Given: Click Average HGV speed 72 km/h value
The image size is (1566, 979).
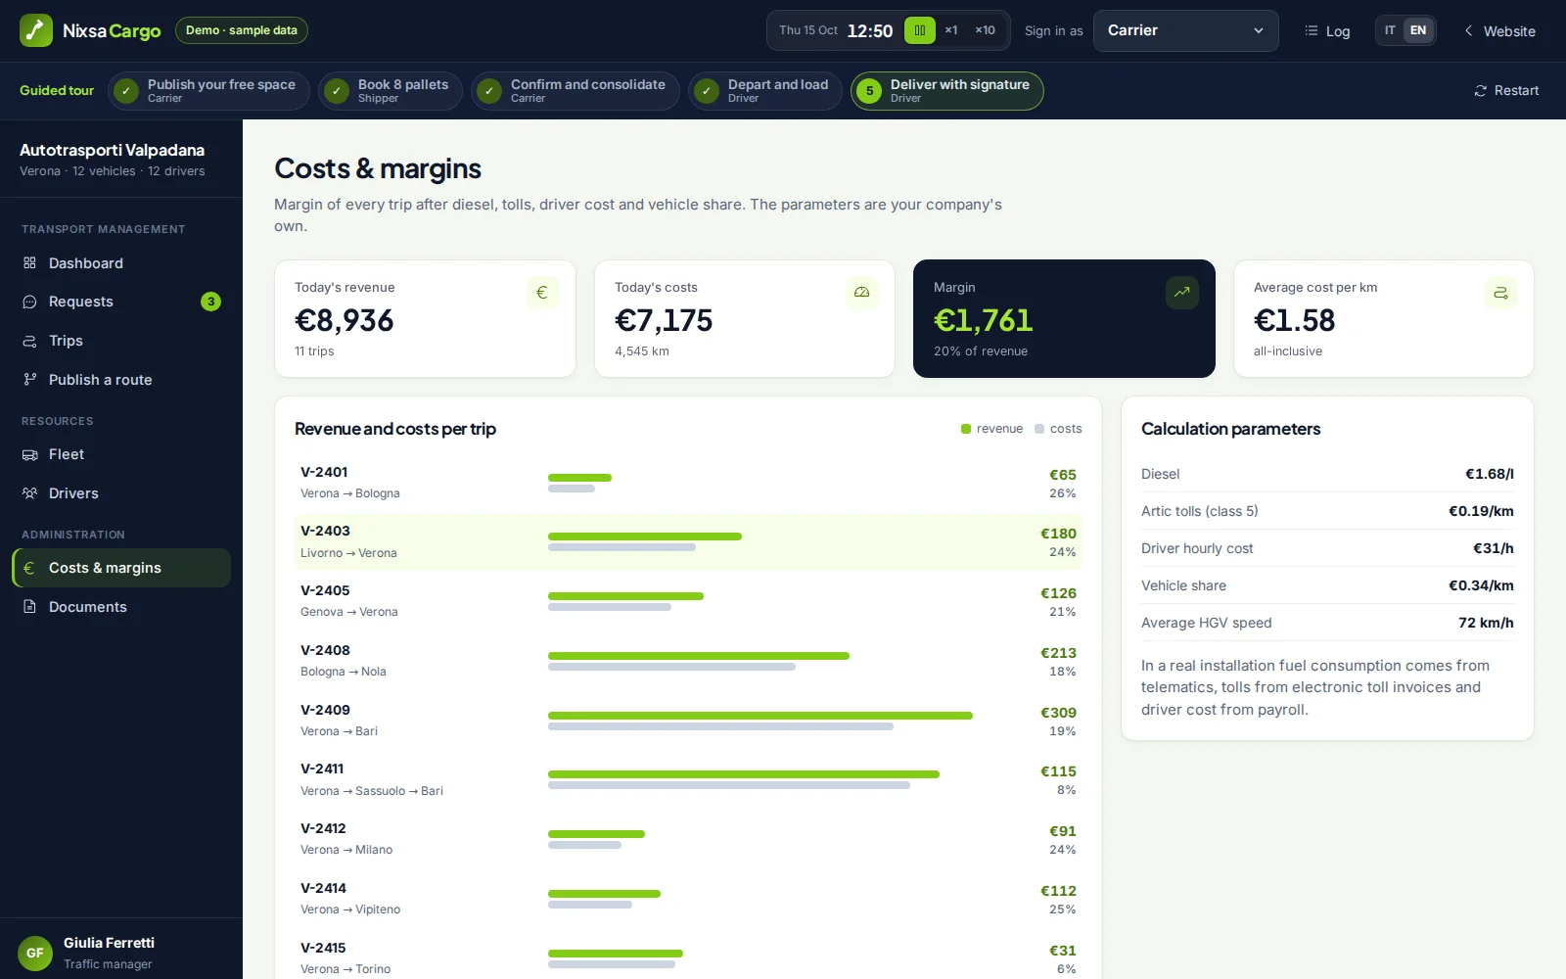Looking at the screenshot, I should point(1486,623).
